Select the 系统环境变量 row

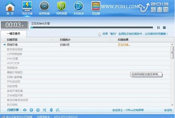[x=85, y=91]
